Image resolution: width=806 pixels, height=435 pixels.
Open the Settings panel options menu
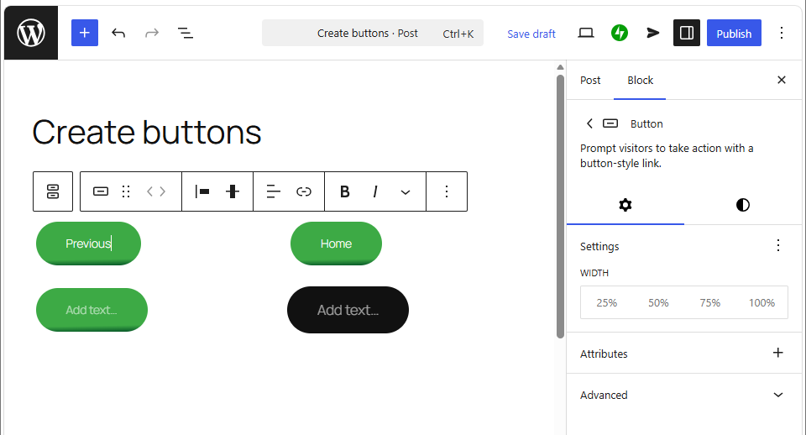tap(777, 245)
